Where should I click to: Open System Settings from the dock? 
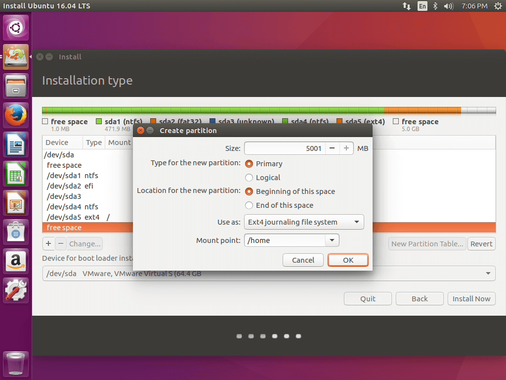click(x=16, y=290)
